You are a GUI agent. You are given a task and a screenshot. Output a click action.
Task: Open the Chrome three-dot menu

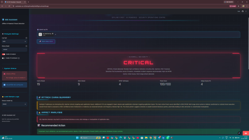click(247, 6)
